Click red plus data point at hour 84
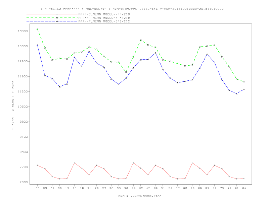The height and width of the screenshot is (205, 266). [x=244, y=179]
